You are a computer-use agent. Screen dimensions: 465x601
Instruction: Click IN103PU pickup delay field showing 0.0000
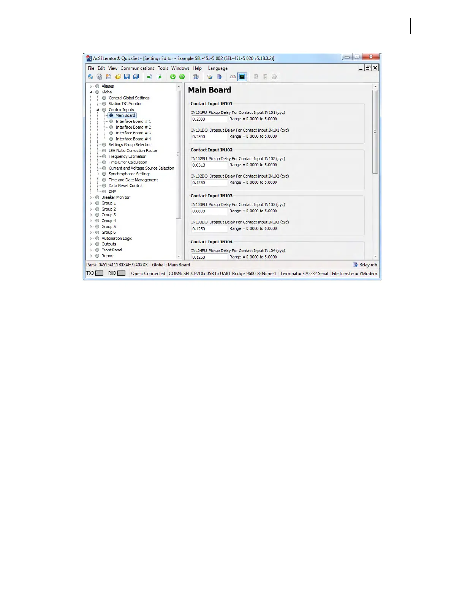coord(209,211)
